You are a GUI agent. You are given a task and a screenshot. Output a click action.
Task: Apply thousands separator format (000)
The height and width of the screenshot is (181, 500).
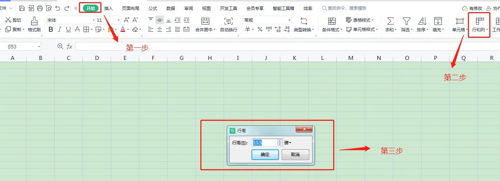[269, 30]
